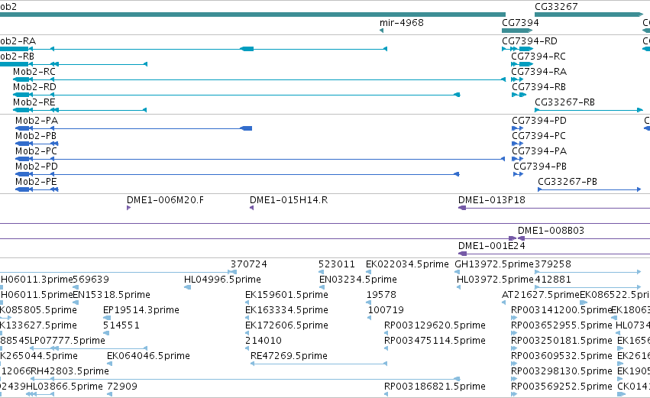Screen dimensions: 650x398
Task: Open EST EN15318.5prime
Action: coord(112,295)
